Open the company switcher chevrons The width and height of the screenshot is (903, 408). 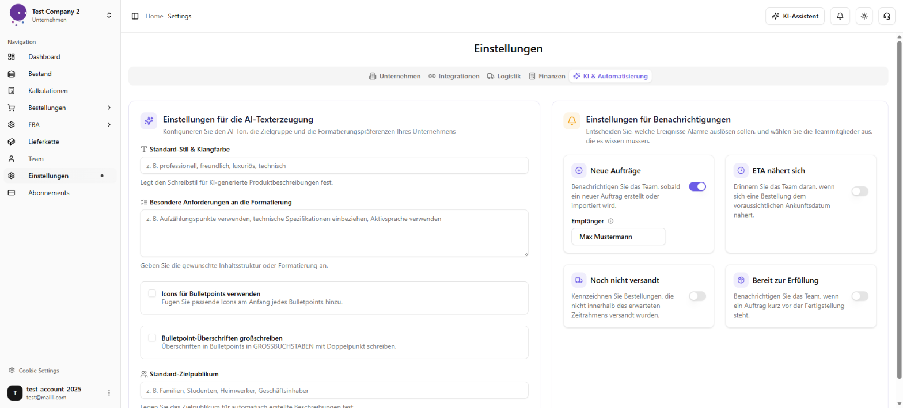click(109, 15)
